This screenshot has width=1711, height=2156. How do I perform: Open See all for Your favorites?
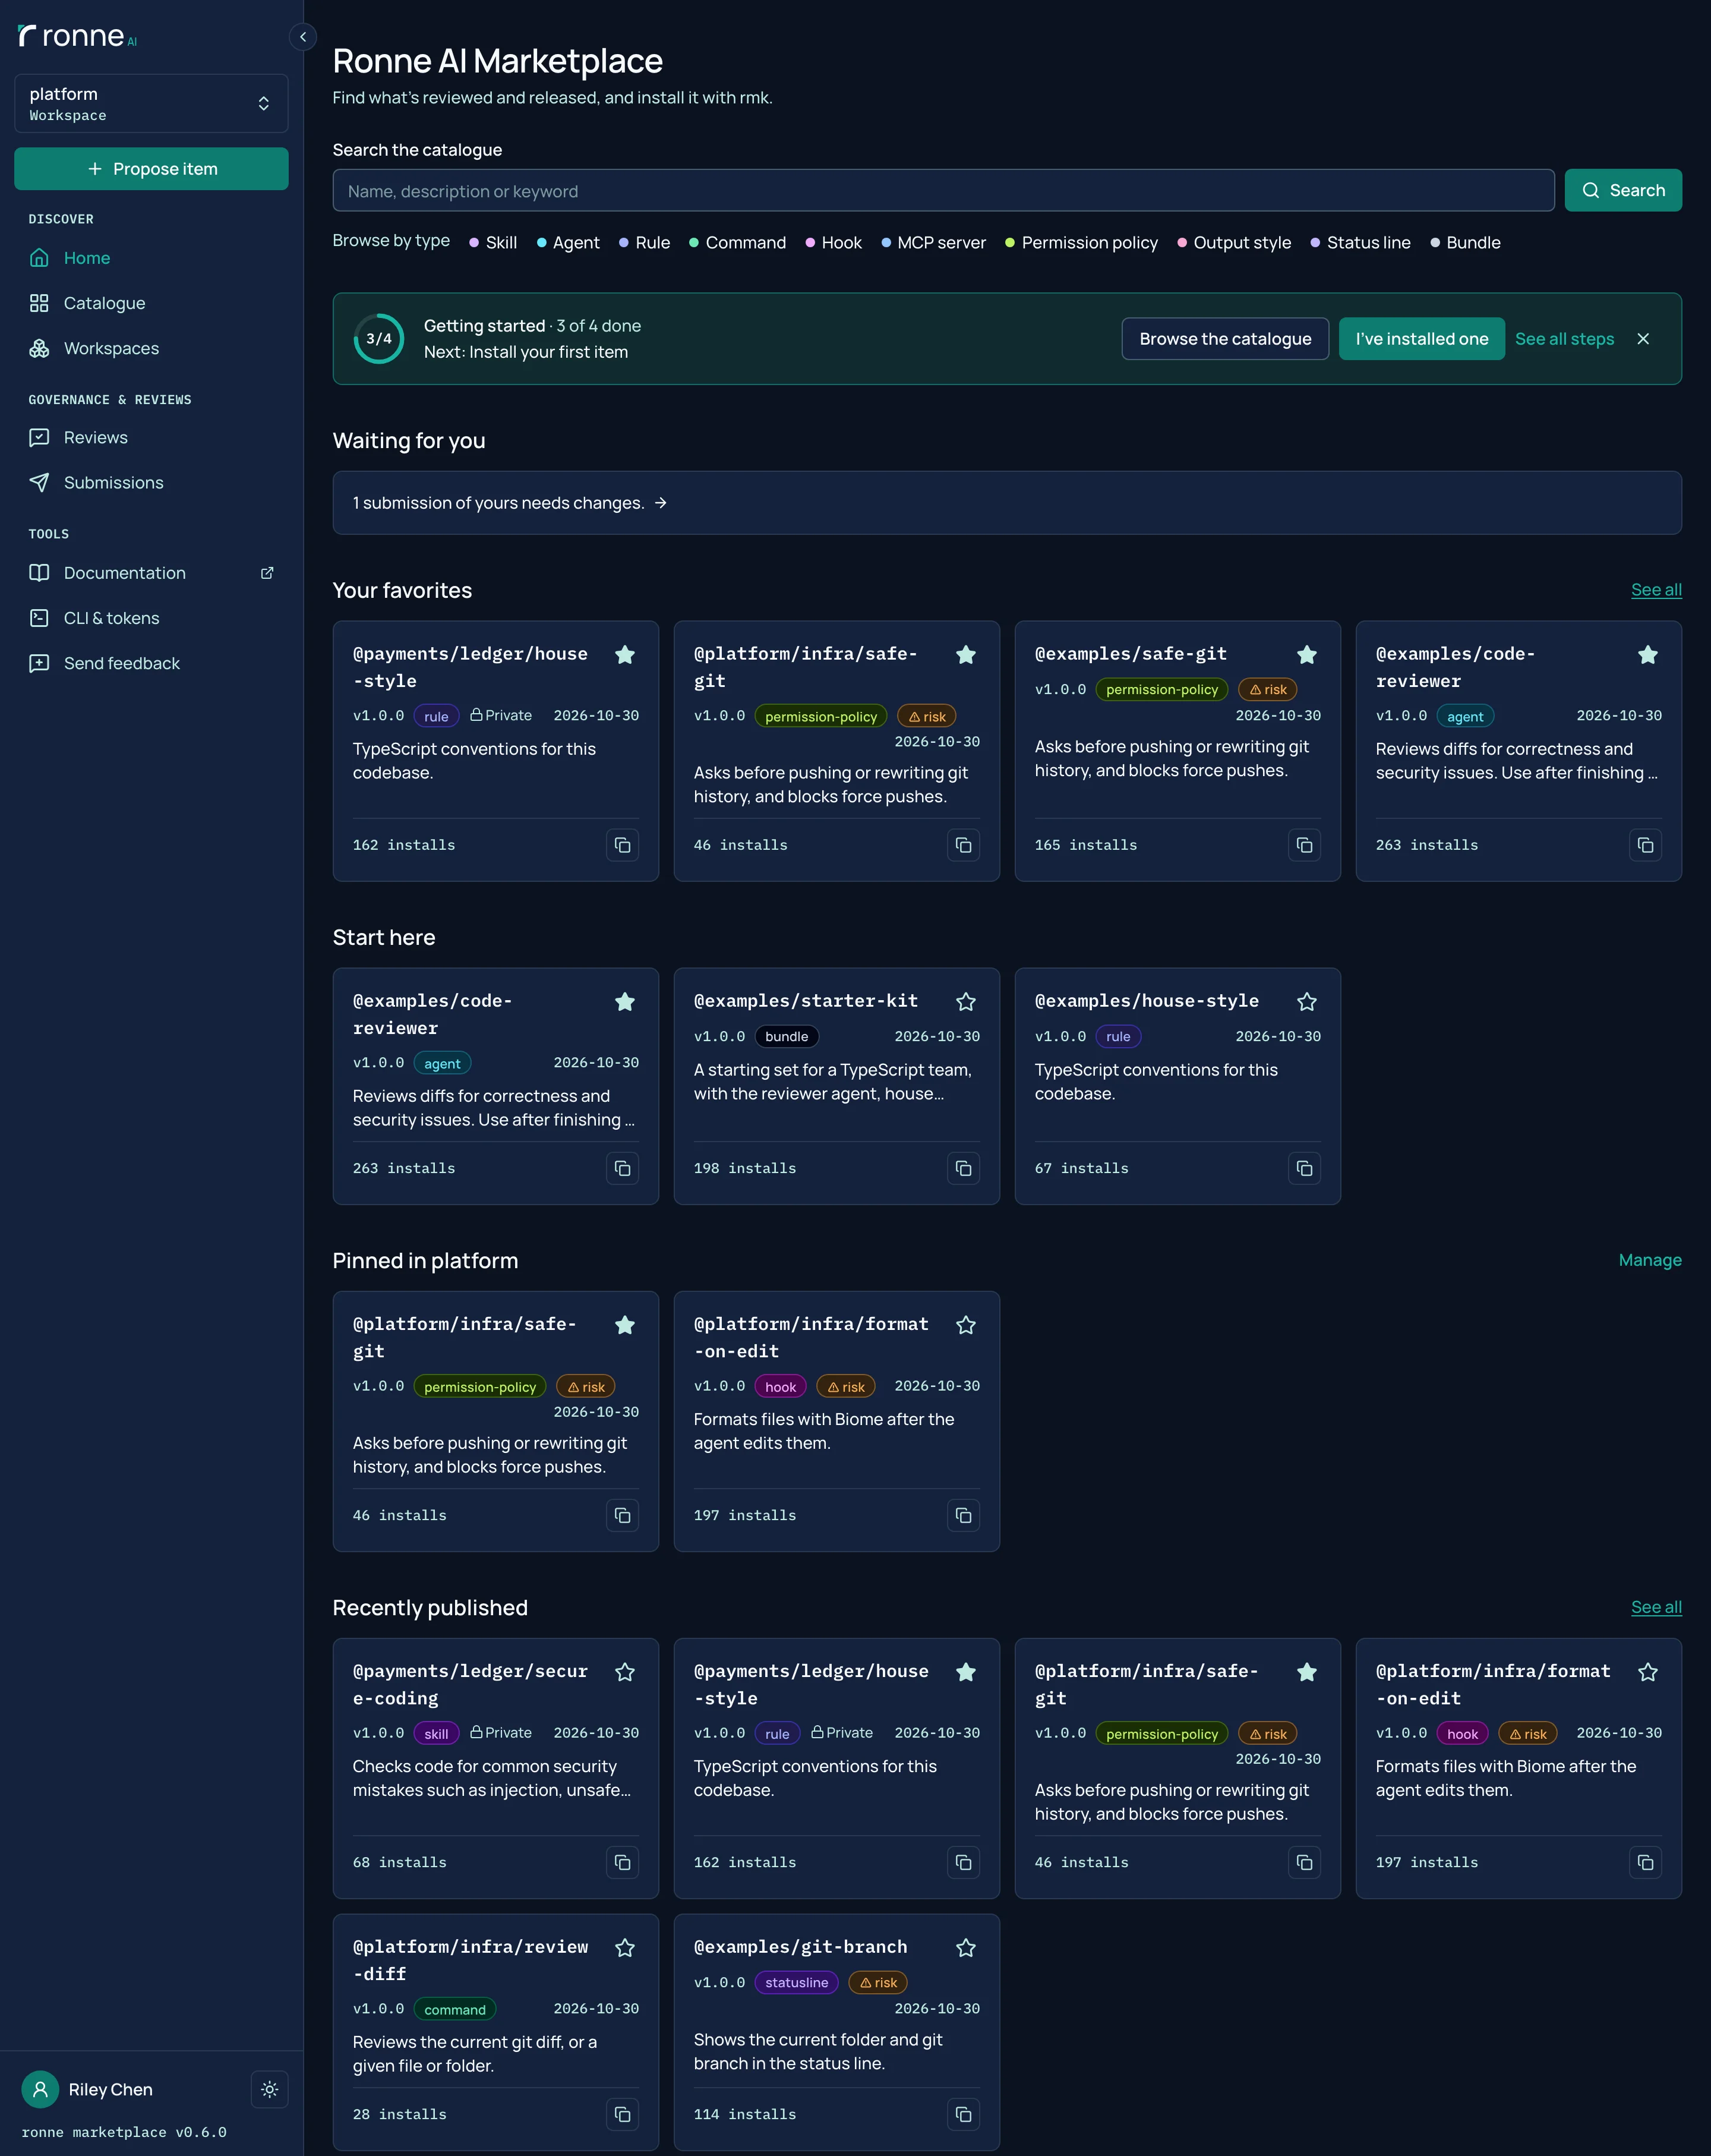pyautogui.click(x=1655, y=590)
